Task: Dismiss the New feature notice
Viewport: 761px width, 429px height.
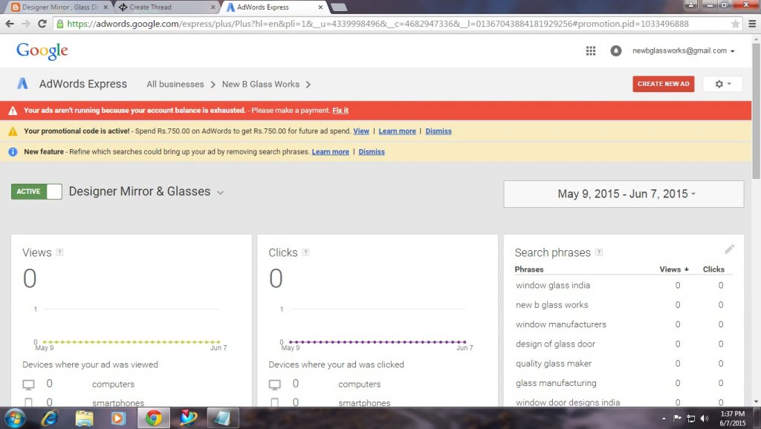Action: click(372, 151)
